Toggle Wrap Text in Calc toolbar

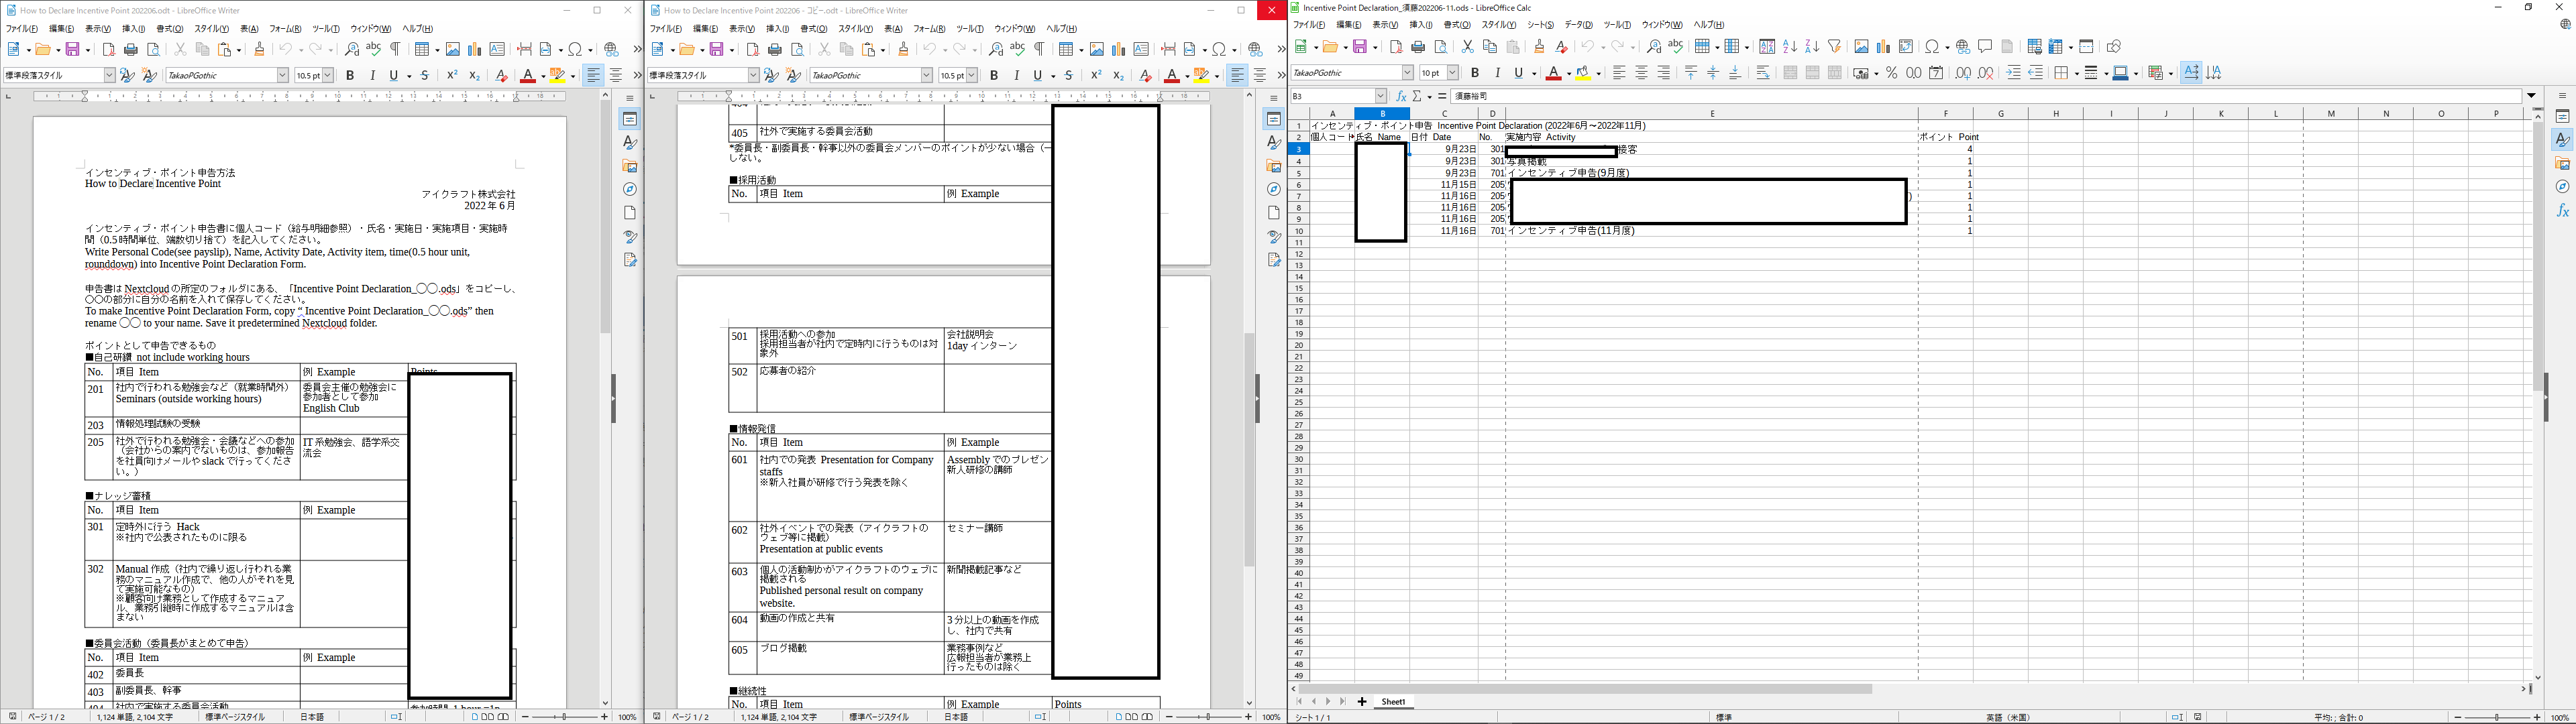click(1763, 73)
